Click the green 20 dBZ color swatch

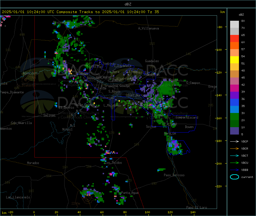[234, 116]
